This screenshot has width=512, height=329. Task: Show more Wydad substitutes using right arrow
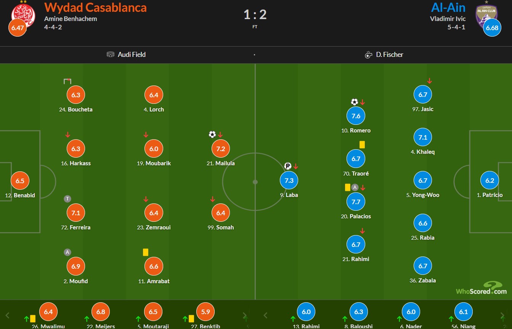[245, 315]
